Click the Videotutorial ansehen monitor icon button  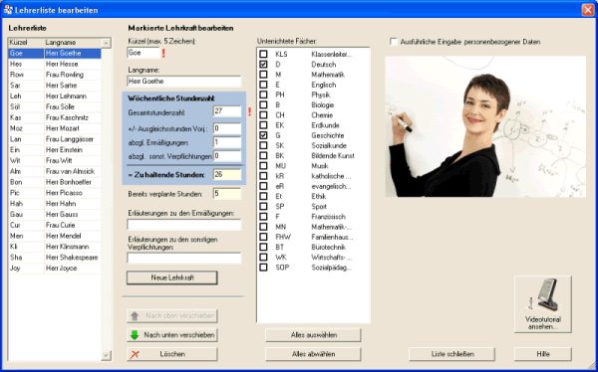[543, 303]
